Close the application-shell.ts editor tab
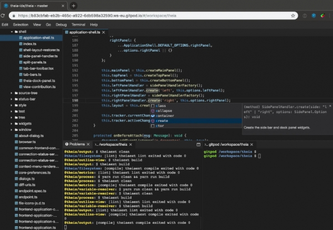 point(103,33)
